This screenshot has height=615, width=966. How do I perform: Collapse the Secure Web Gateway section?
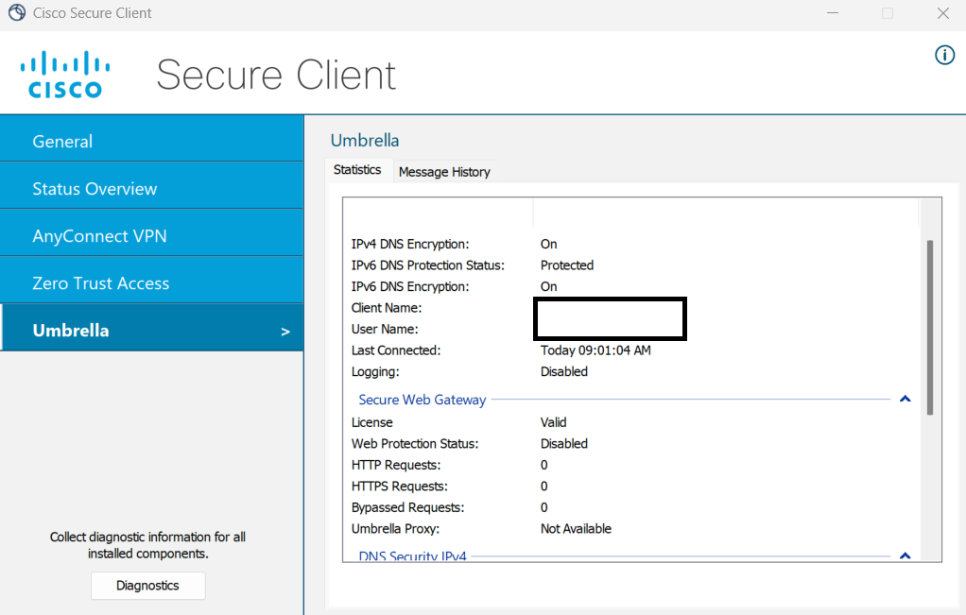[x=905, y=400]
